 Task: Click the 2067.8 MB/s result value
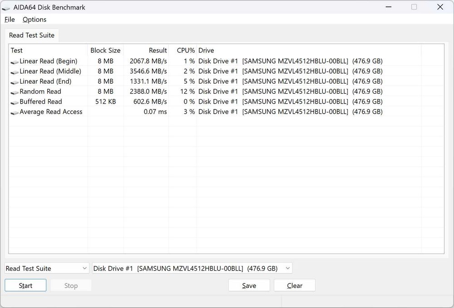(148, 61)
